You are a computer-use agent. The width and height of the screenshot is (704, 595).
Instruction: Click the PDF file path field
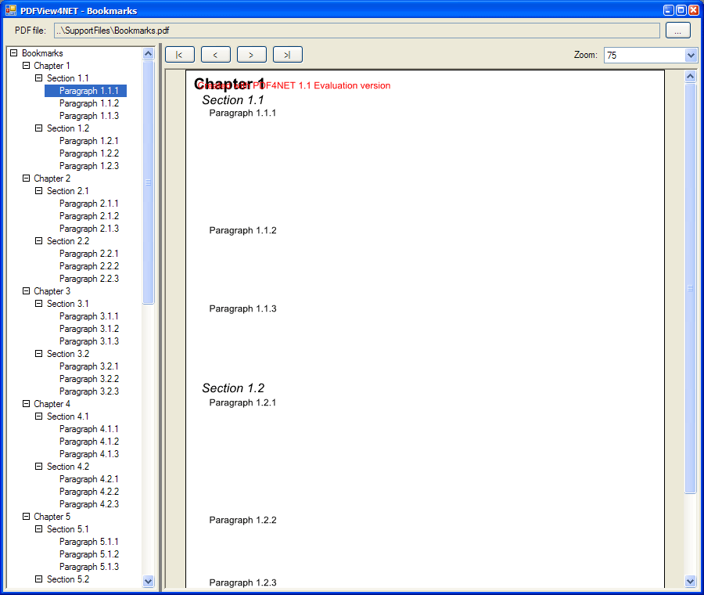pyautogui.click(x=357, y=31)
